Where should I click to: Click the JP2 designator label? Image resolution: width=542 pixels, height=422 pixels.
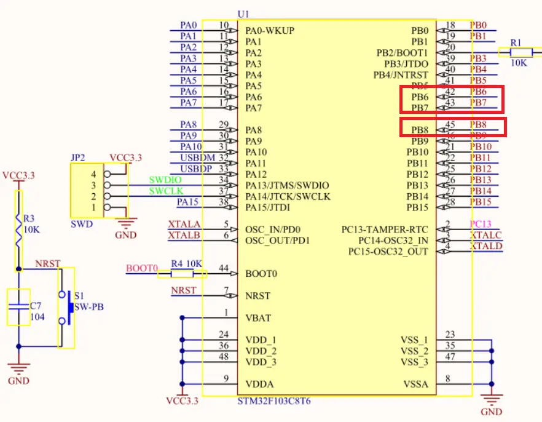point(78,157)
